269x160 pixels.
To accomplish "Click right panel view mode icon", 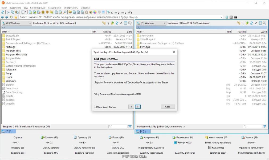I will [x=260, y=23].
